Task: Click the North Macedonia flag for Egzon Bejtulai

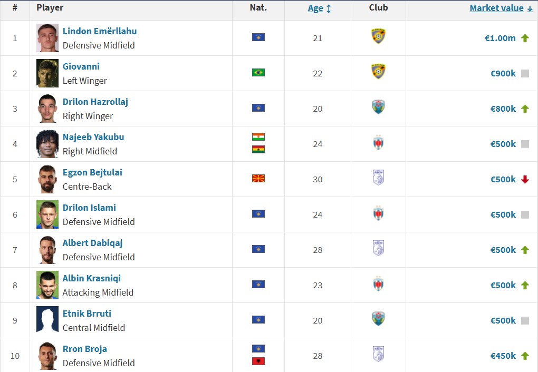Action: 258,178
